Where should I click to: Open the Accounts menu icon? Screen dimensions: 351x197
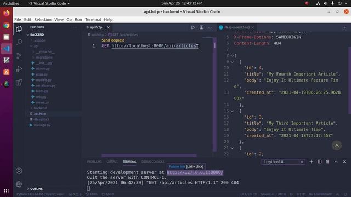pos(19,171)
